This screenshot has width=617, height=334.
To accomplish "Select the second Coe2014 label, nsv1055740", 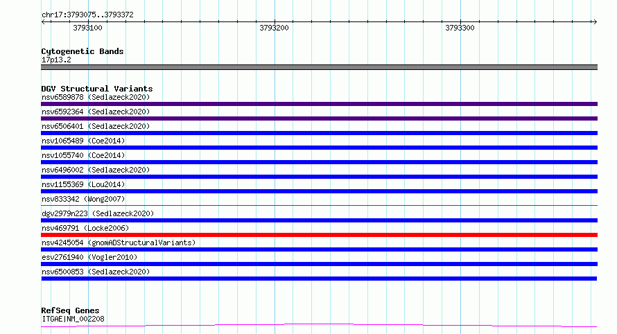I will click(83, 155).
